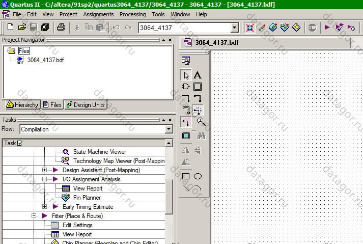This screenshot has width=363, height=244.
Task: Click View Report under Fitter (Place & Route)
Action: 77,234
